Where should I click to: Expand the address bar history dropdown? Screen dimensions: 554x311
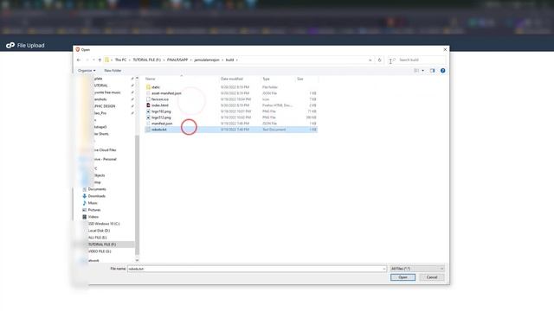[x=370, y=60]
